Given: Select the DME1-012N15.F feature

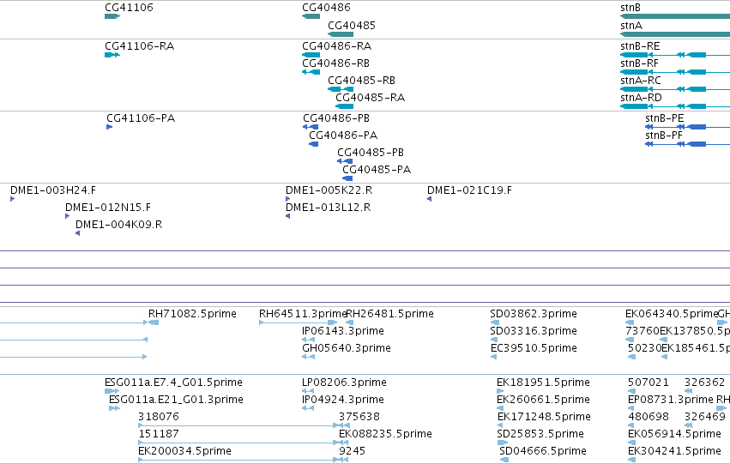Looking at the screenshot, I should [x=108, y=208].
